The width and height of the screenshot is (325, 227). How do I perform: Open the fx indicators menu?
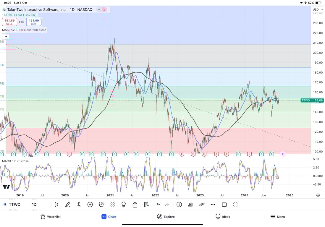coord(79,205)
